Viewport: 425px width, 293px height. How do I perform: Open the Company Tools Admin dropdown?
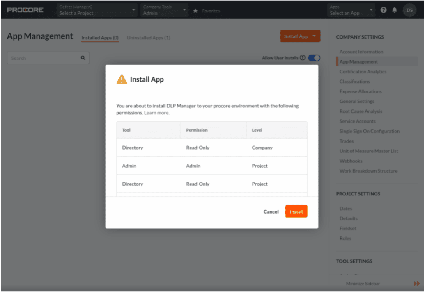click(x=164, y=10)
